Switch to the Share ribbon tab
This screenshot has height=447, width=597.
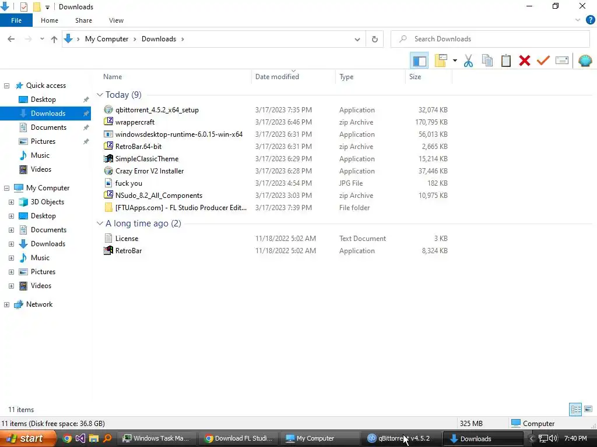[x=83, y=20]
